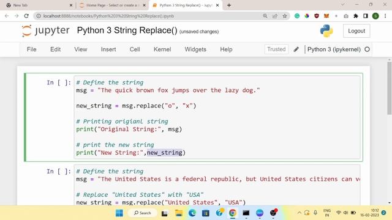
Task: Open the clock and date in taskbar
Action: pyautogui.click(x=369, y=213)
